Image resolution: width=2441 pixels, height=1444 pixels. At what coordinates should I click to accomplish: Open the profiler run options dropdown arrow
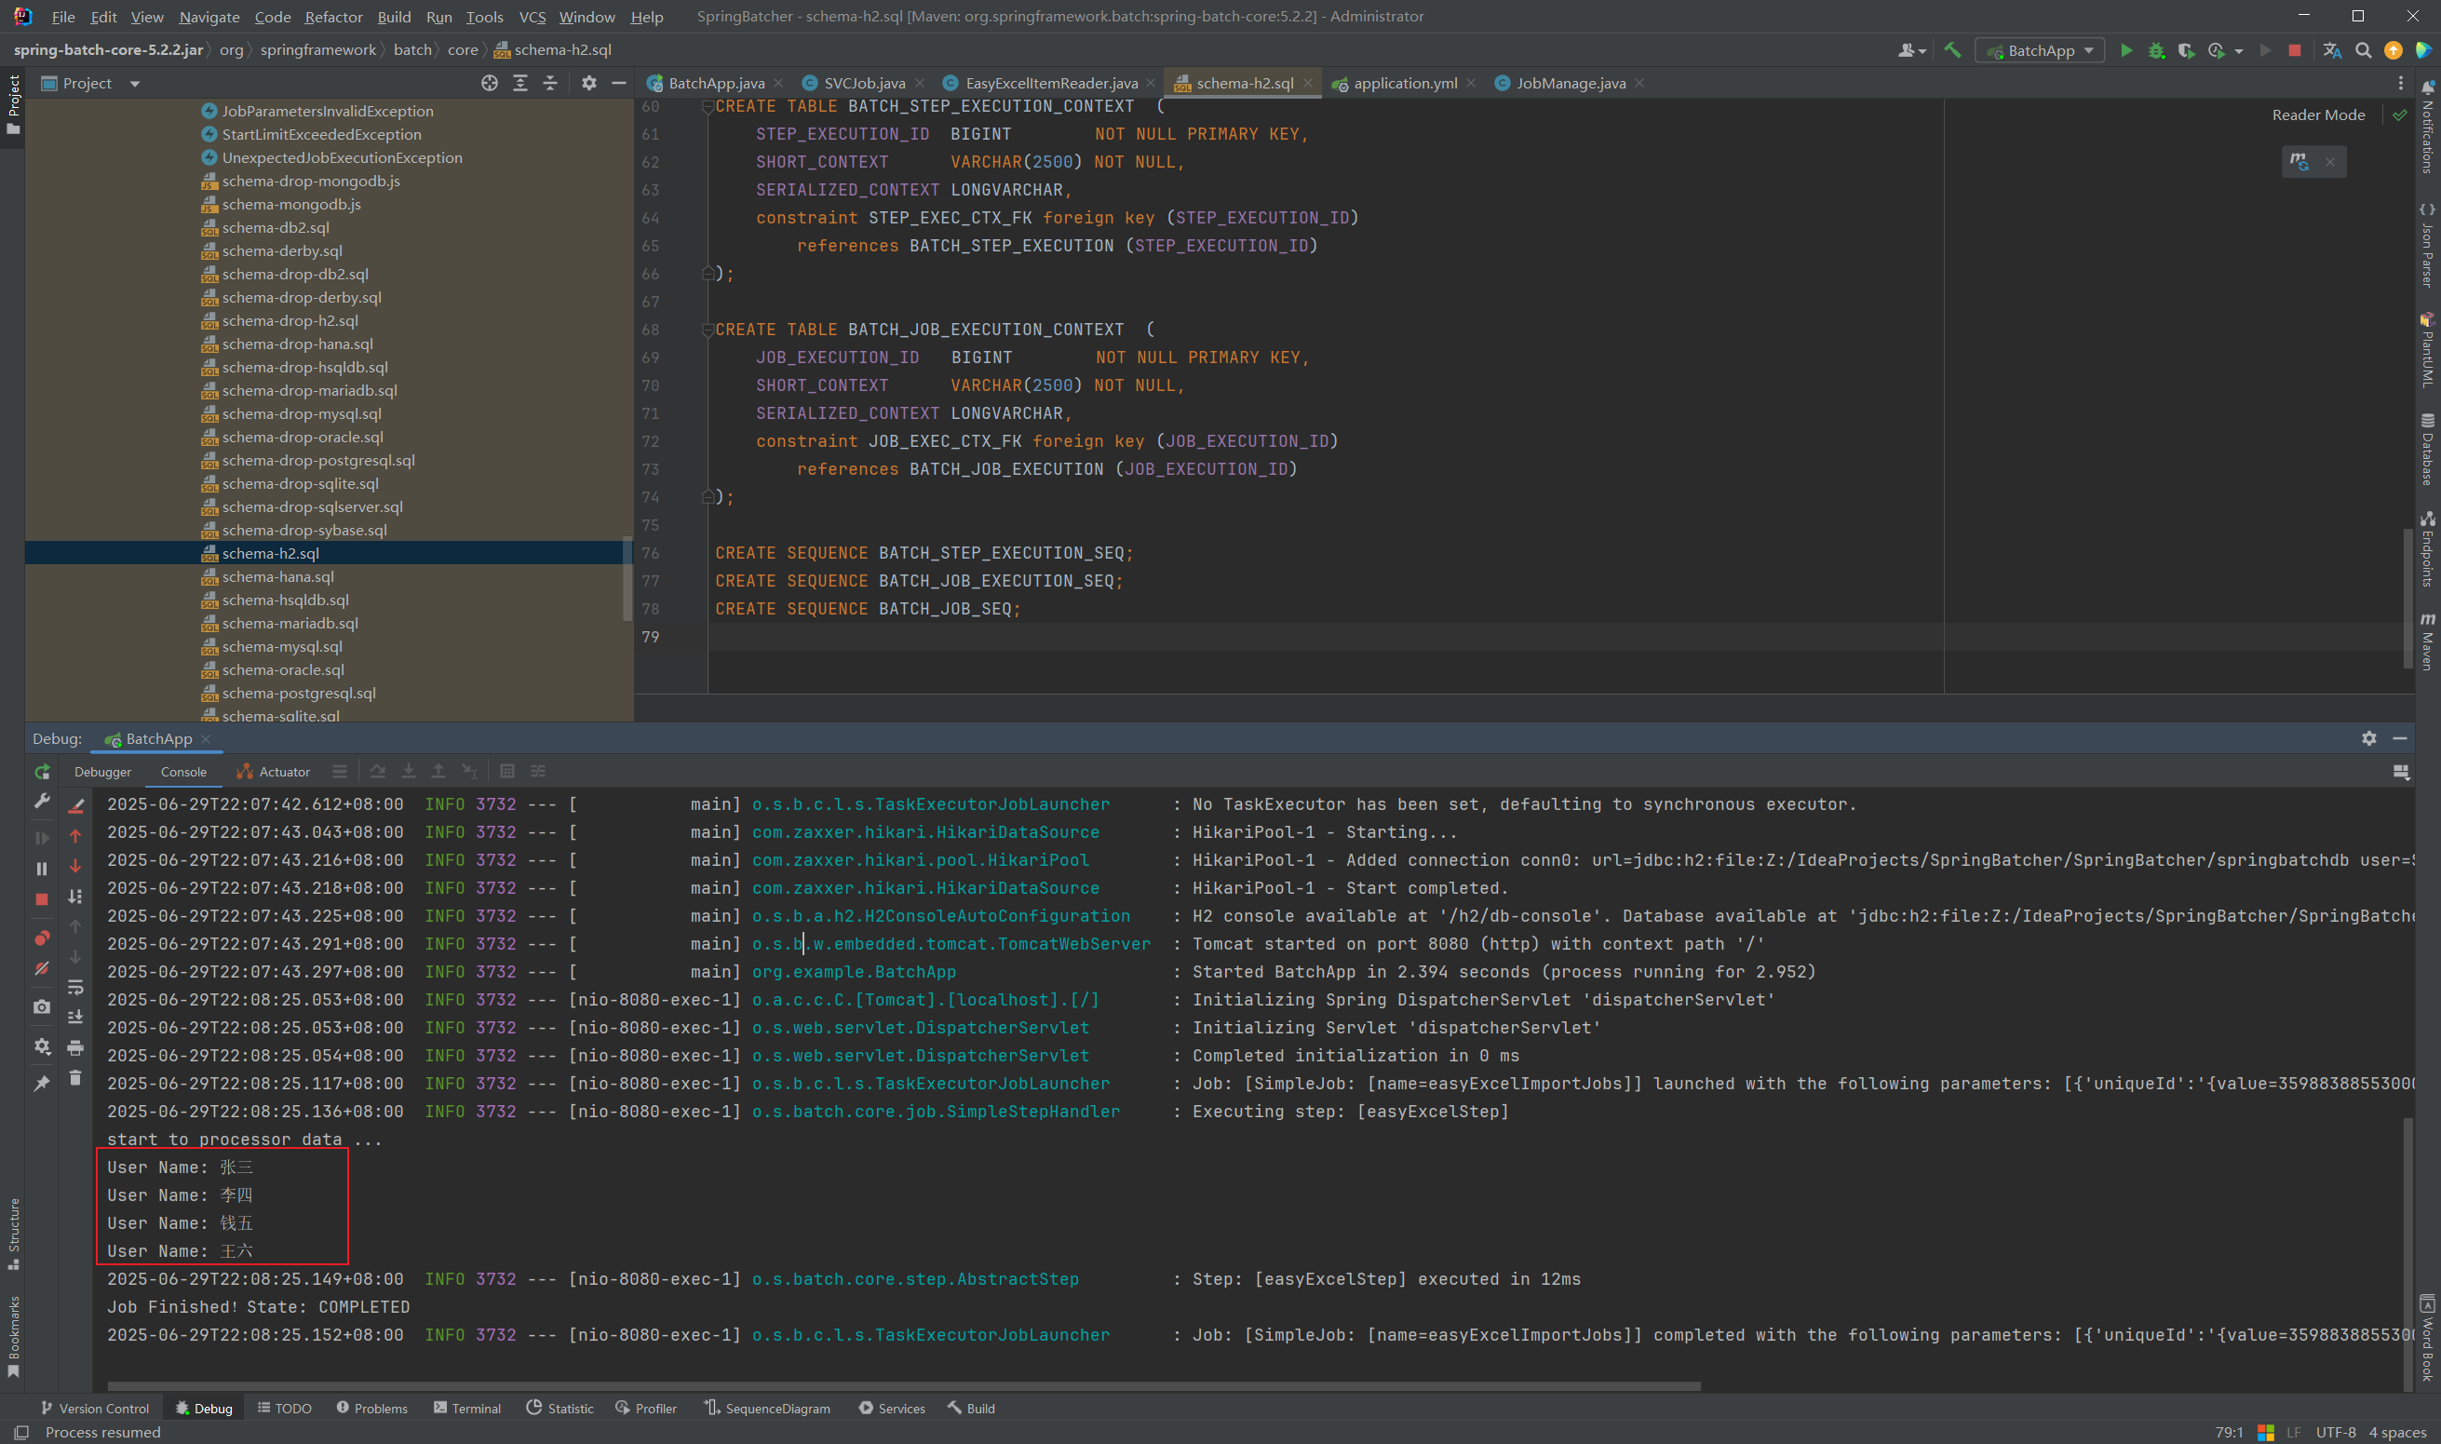coord(2239,50)
